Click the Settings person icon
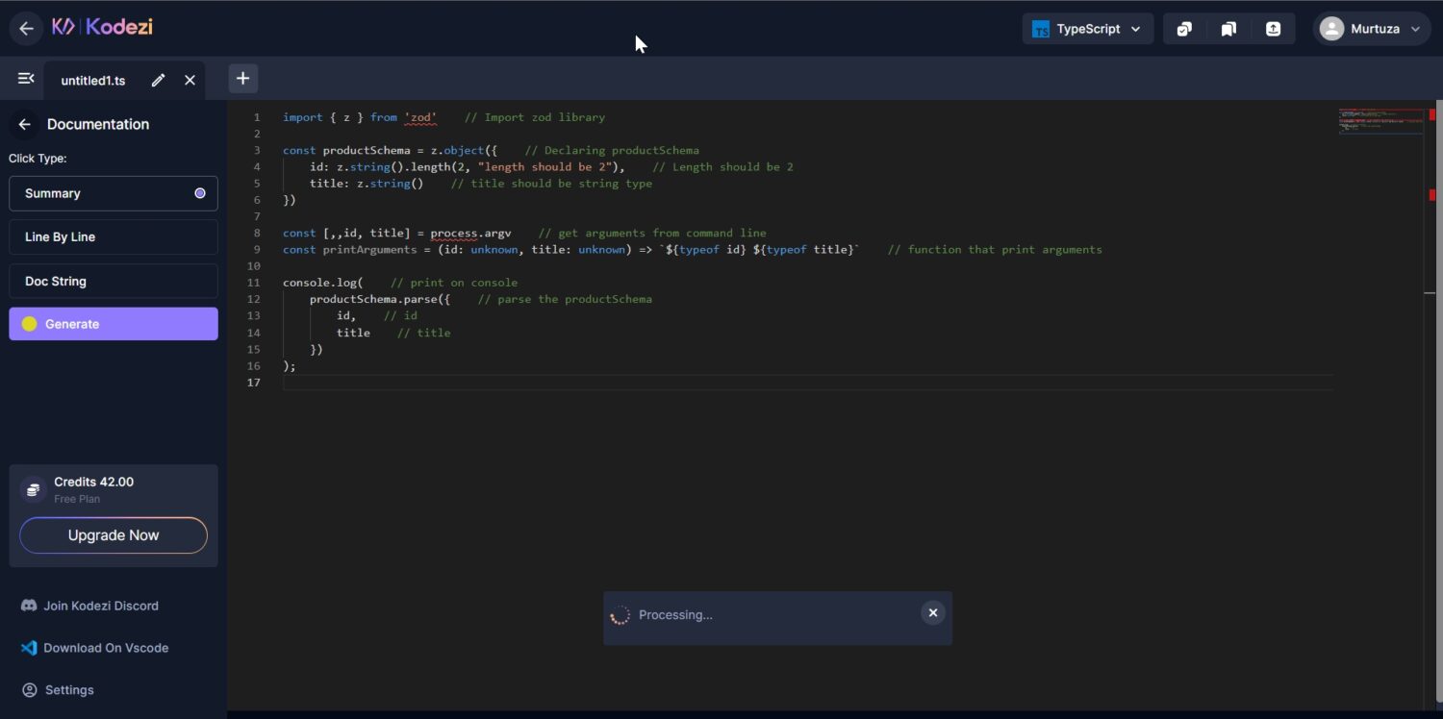 [30, 690]
